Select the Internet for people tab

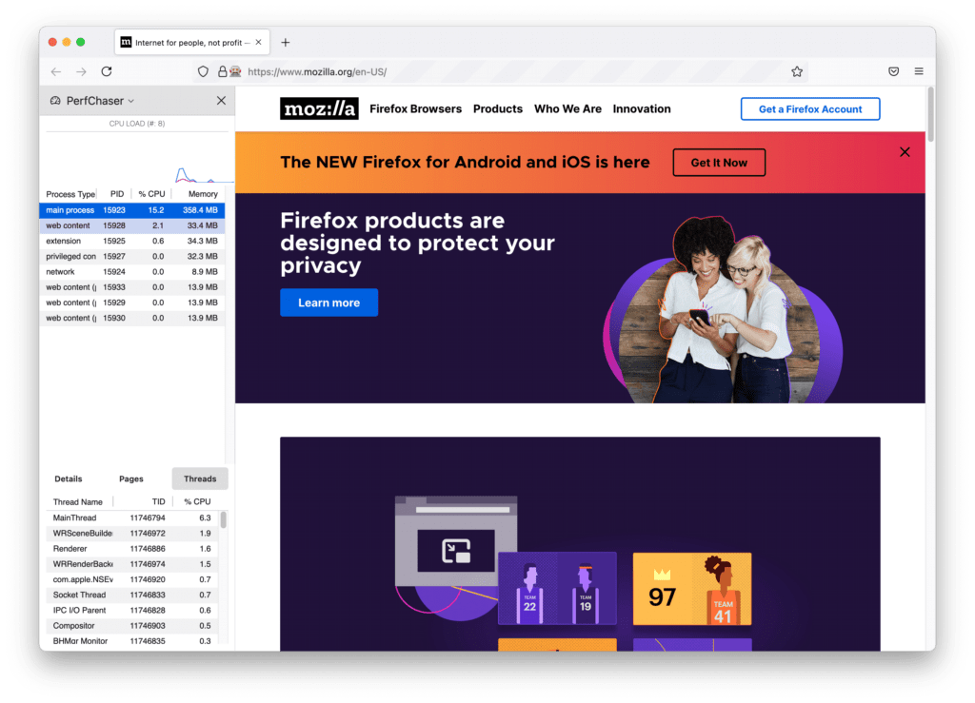click(x=192, y=42)
